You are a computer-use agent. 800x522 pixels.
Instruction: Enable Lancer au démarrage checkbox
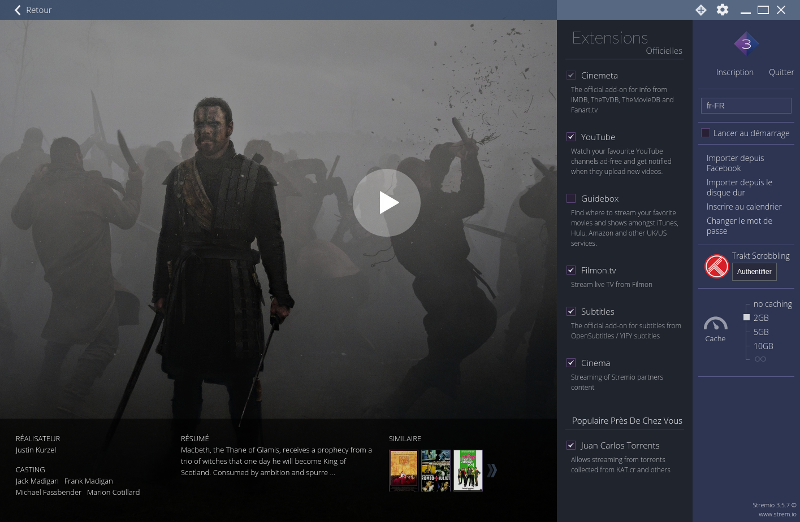pos(706,133)
